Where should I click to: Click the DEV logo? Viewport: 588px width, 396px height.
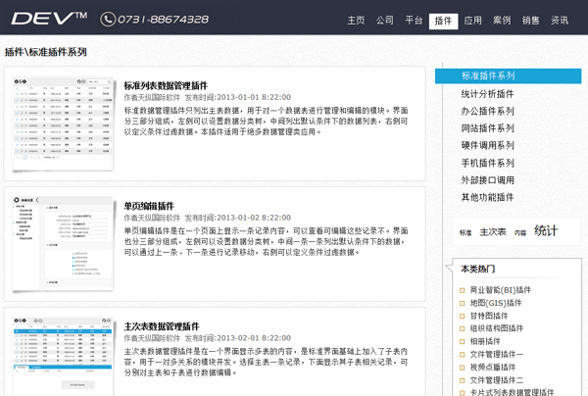[49, 19]
